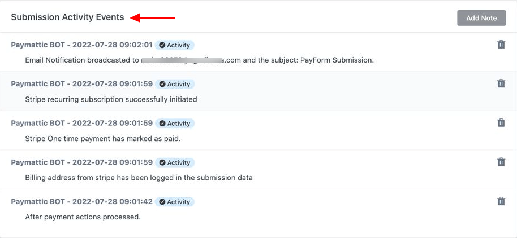
Task: Select the Submission Activity Events heading
Action: coord(67,17)
